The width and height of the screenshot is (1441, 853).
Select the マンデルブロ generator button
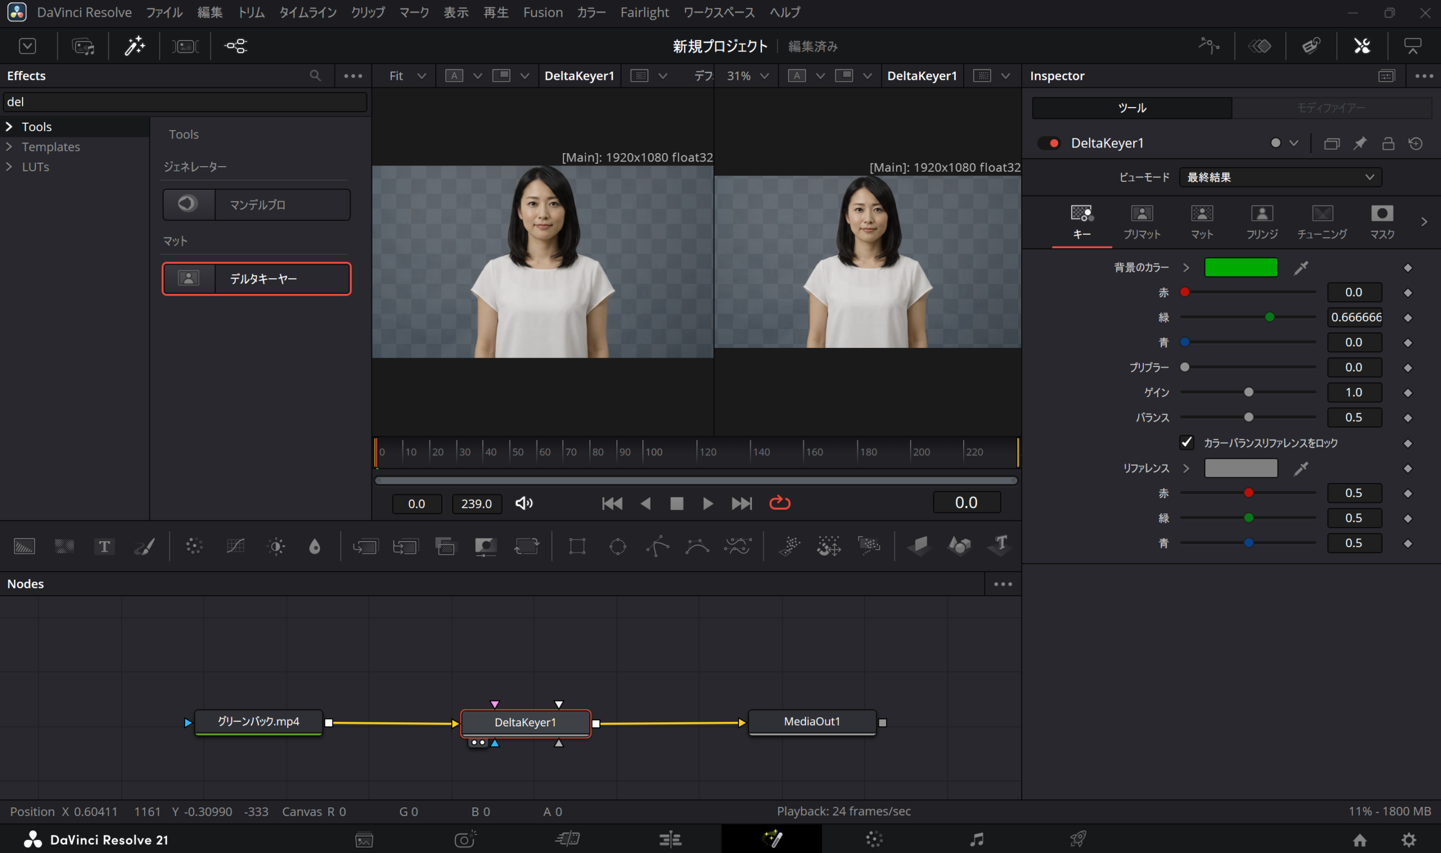[x=256, y=204]
